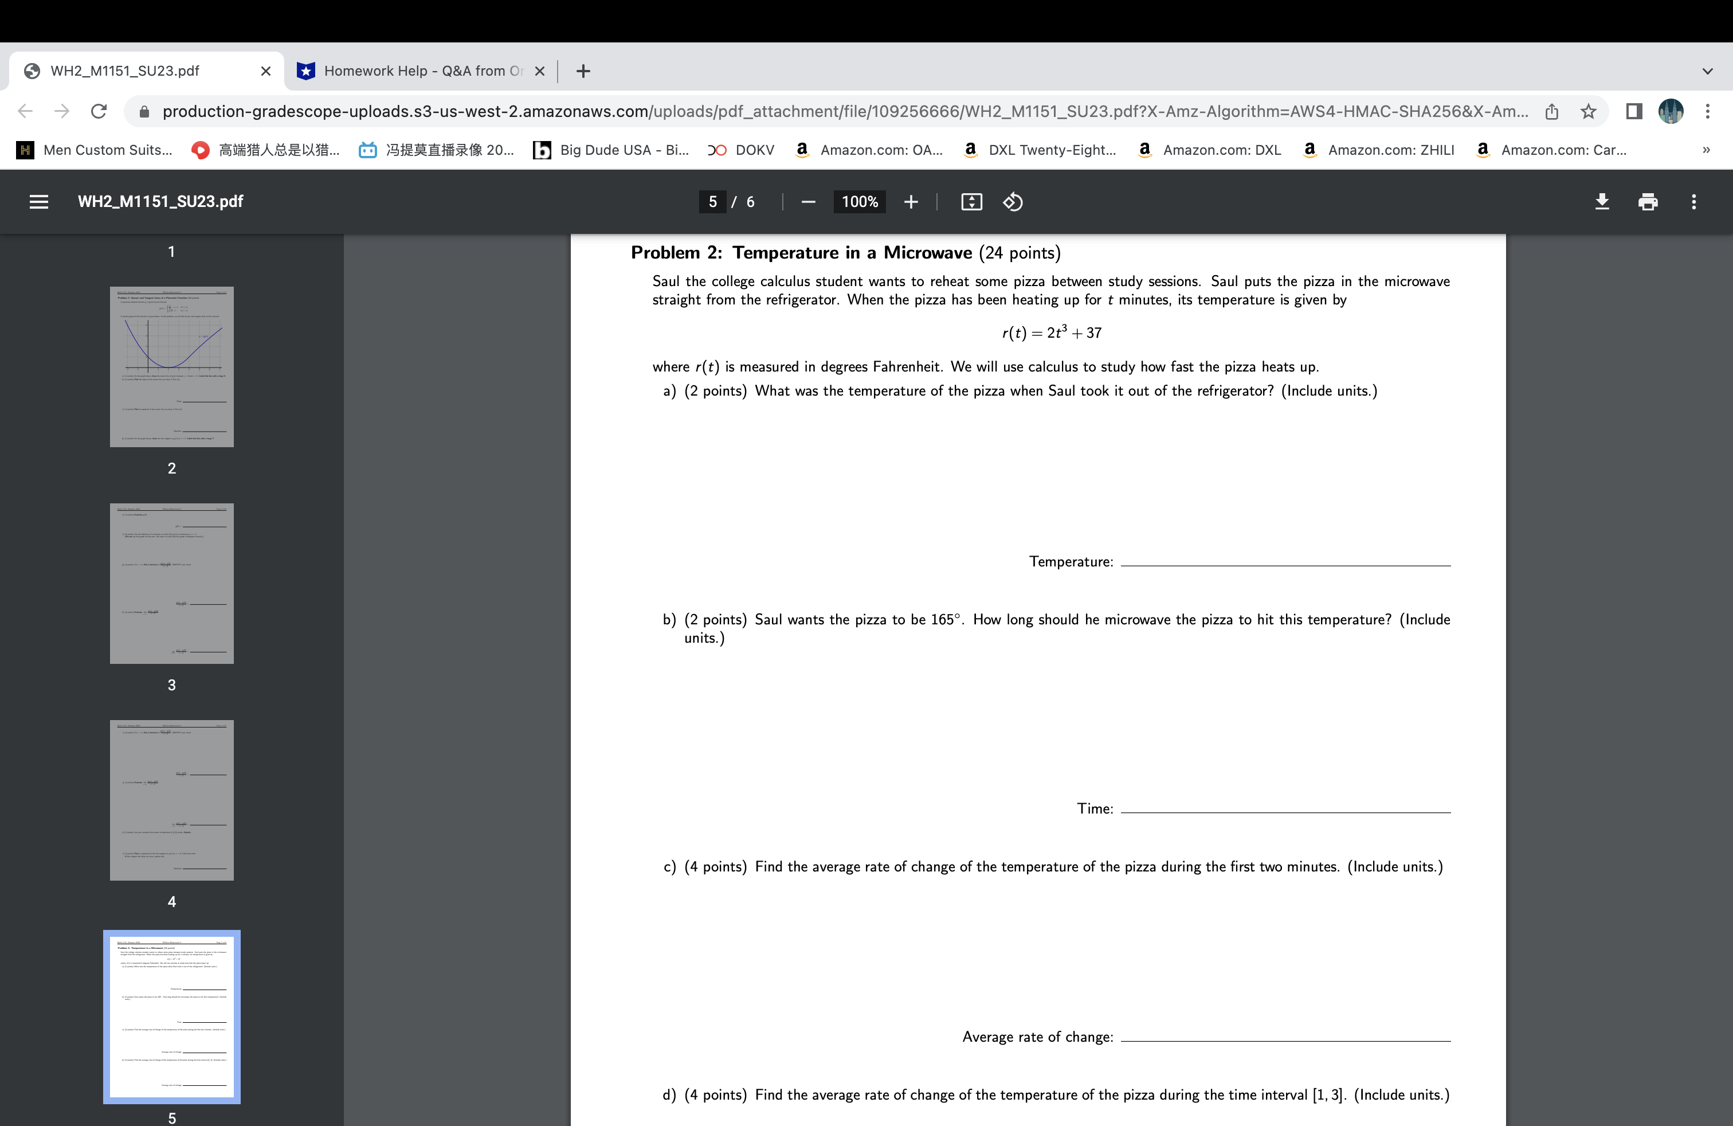
Task: Open the Chrome side panel icon
Action: click(1633, 111)
